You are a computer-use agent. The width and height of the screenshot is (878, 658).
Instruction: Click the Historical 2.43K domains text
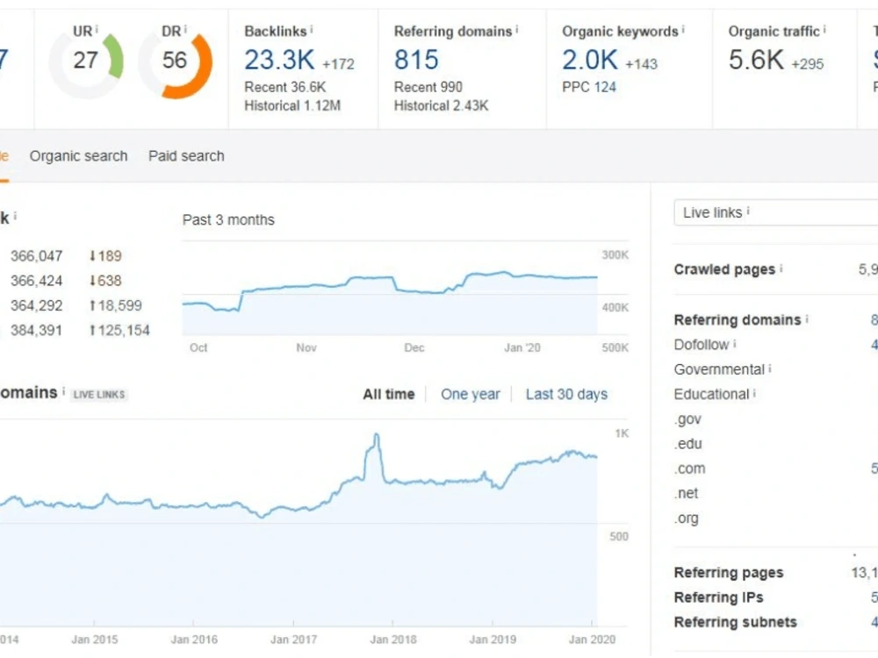[x=442, y=106]
